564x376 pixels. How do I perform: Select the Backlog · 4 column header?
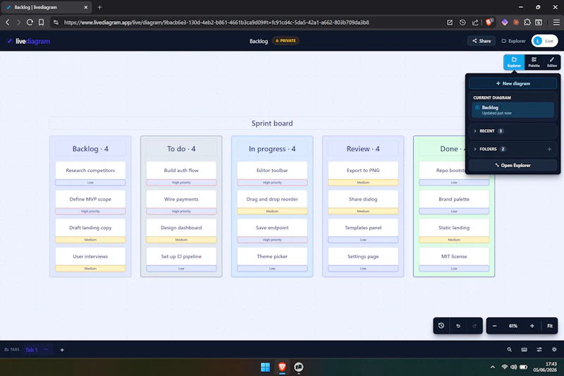pos(90,149)
